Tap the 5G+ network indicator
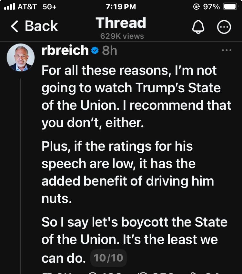The height and width of the screenshot is (274, 242). (x=49, y=7)
